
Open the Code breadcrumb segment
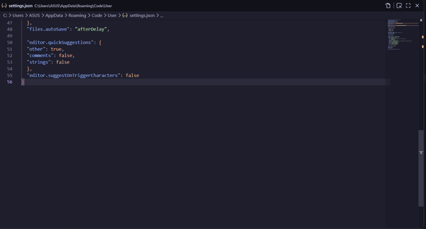(x=97, y=15)
